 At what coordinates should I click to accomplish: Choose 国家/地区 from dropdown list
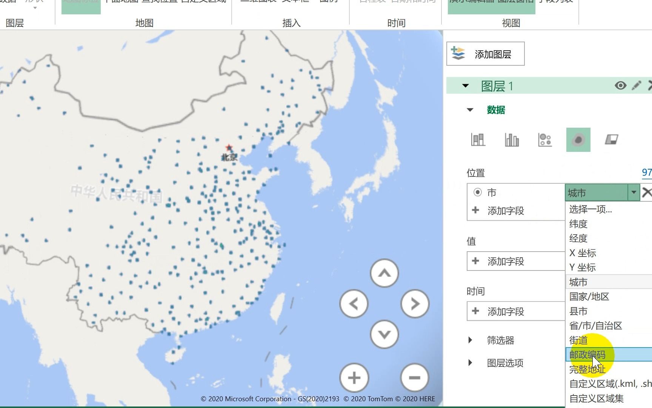click(x=609, y=297)
